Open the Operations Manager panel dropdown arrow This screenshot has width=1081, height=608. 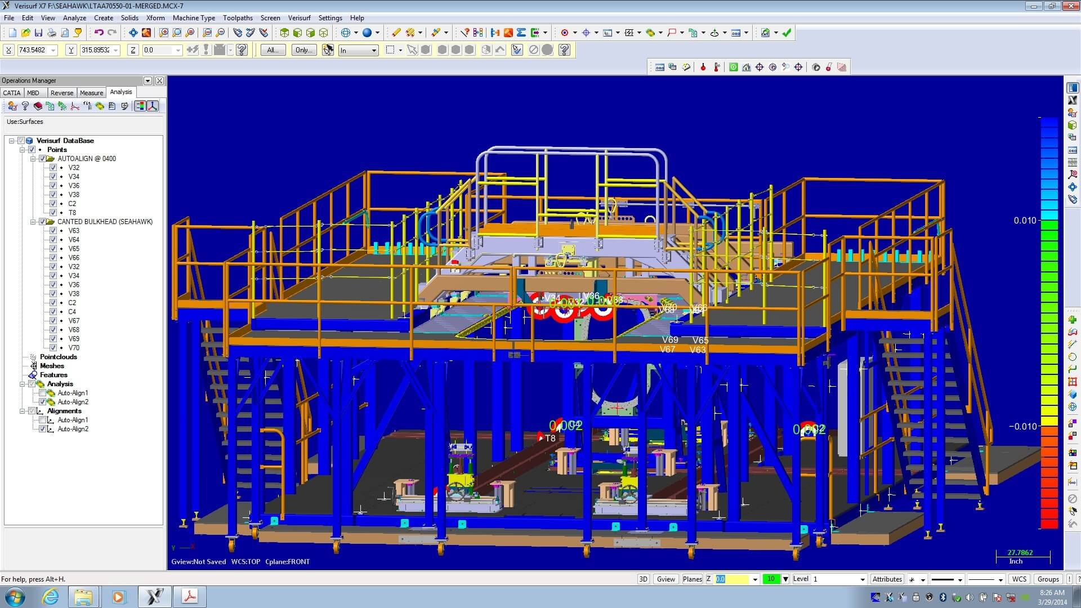(x=148, y=81)
